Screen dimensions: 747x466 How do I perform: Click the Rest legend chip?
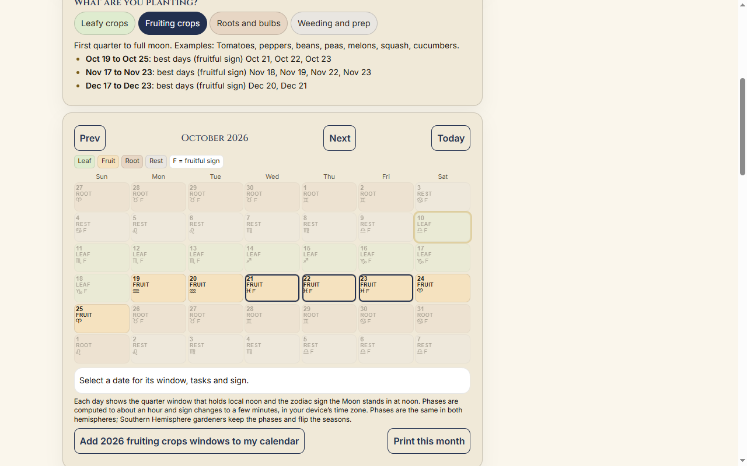tap(156, 161)
